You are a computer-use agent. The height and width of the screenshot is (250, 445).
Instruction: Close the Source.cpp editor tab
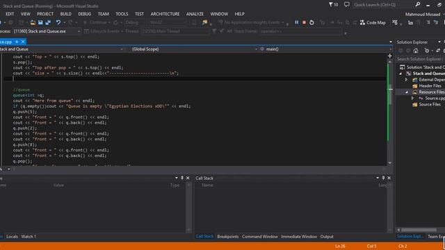pyautogui.click(x=23, y=42)
